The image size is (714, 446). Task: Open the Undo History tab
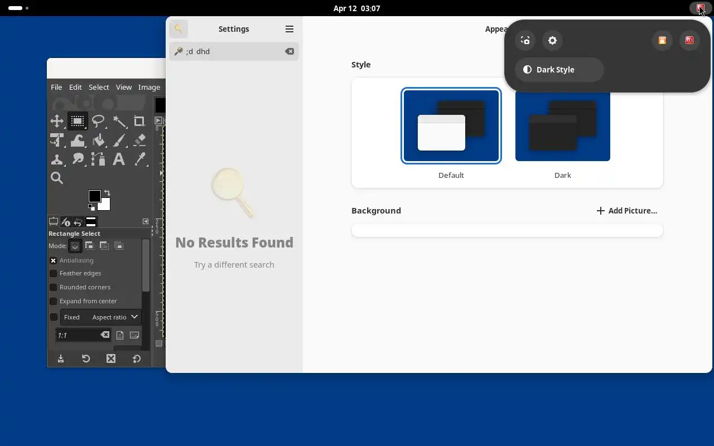point(78,222)
